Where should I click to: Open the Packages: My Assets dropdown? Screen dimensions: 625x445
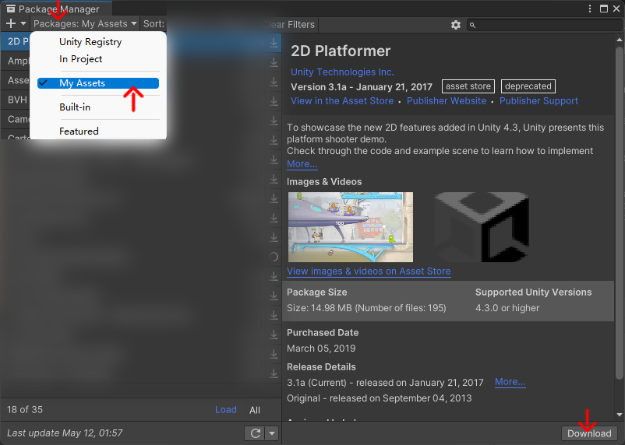click(85, 24)
